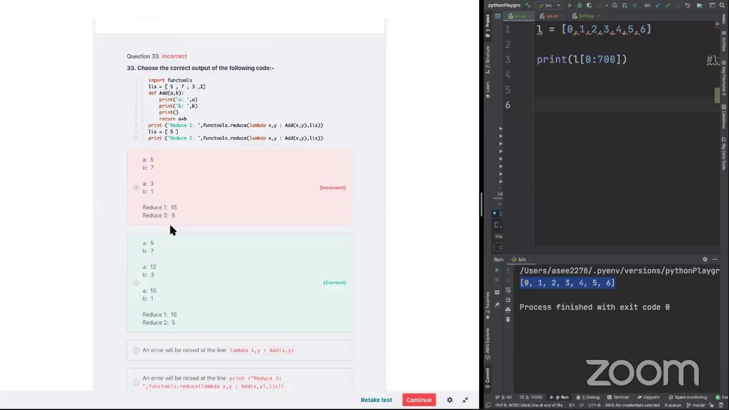This screenshot has width=729, height=410.
Task: Click the exit fullscreen arrows icon
Action: coord(465,400)
